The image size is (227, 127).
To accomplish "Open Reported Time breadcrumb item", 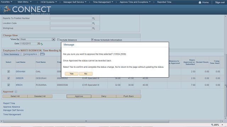I will (164, 2).
